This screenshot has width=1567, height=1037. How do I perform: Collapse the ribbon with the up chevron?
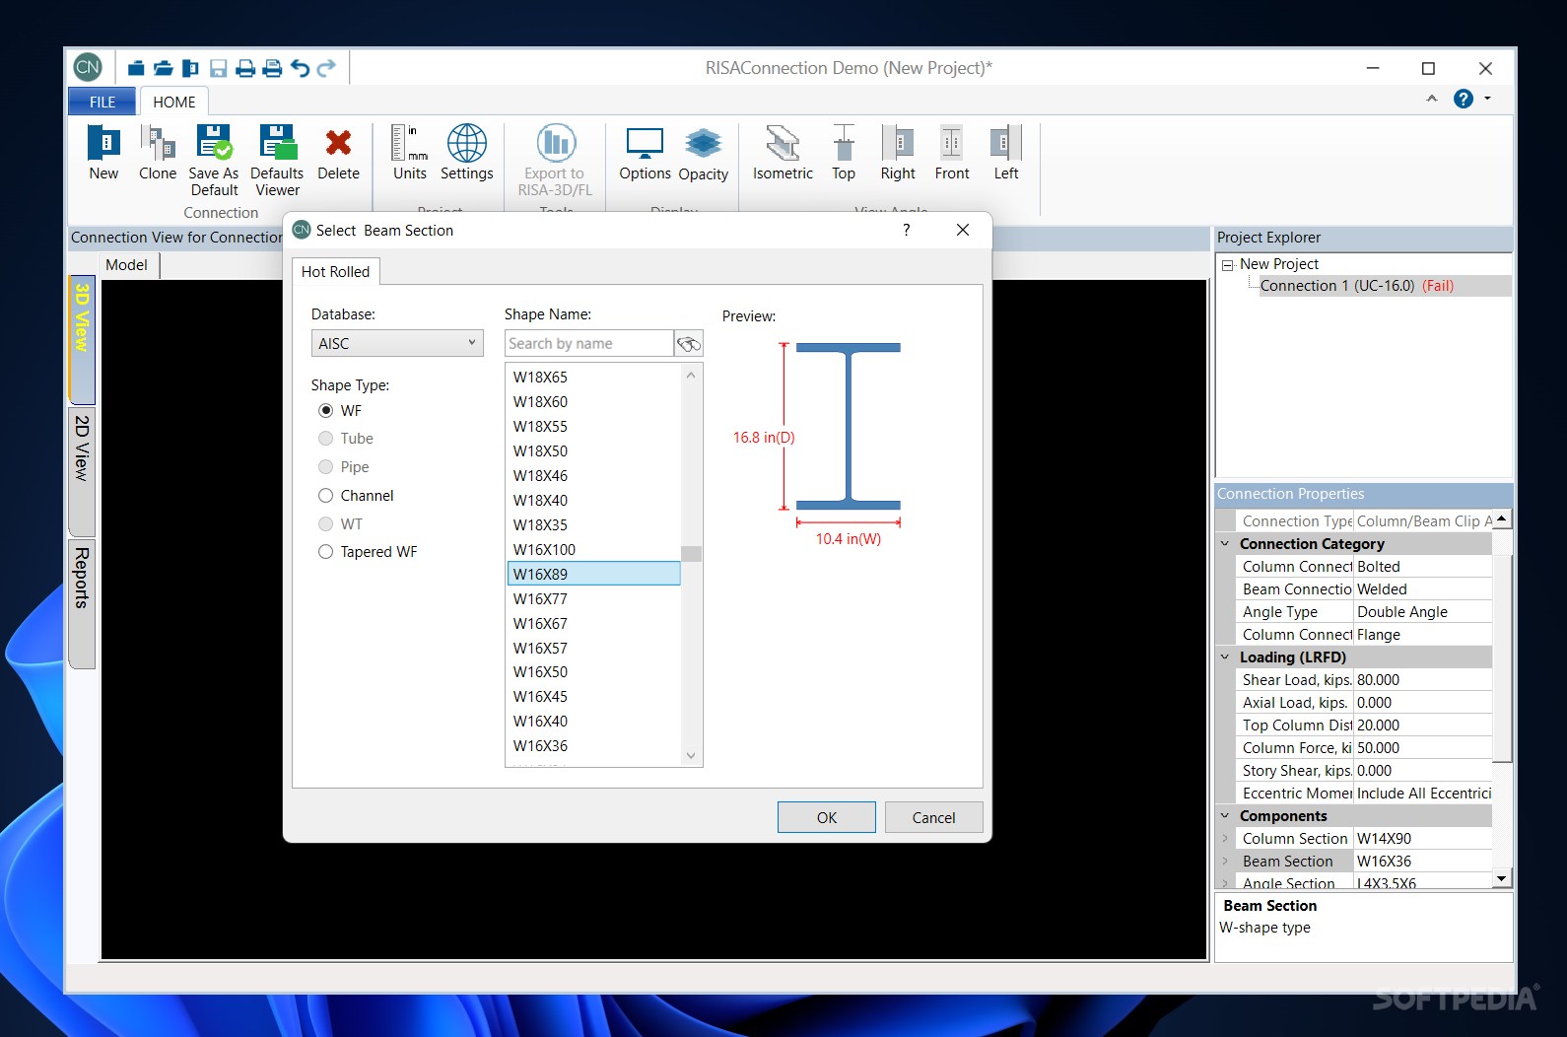(x=1432, y=99)
